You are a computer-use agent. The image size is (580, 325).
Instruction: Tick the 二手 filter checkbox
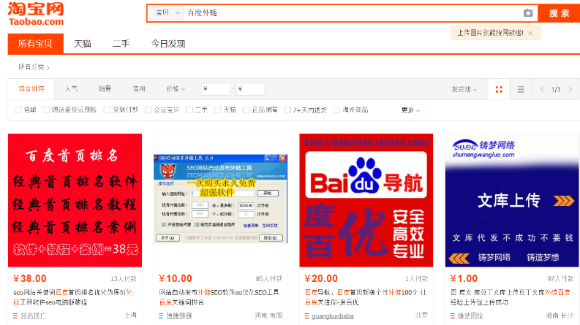pos(189,110)
